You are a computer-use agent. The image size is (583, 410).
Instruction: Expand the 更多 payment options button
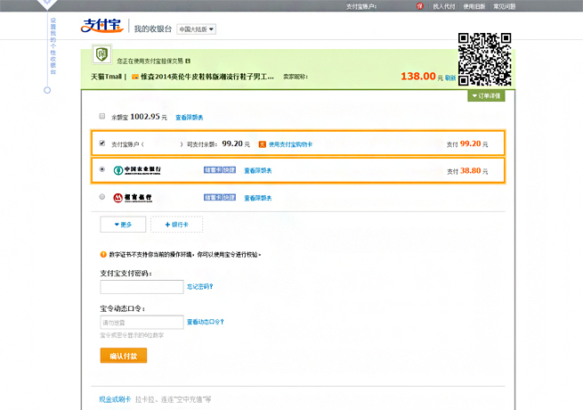(123, 225)
